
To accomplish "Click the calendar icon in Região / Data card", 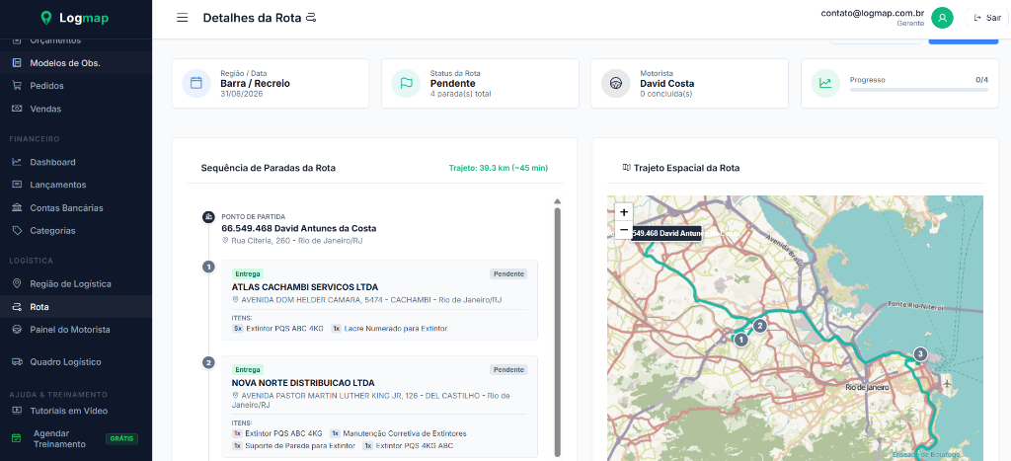I will pos(196,83).
